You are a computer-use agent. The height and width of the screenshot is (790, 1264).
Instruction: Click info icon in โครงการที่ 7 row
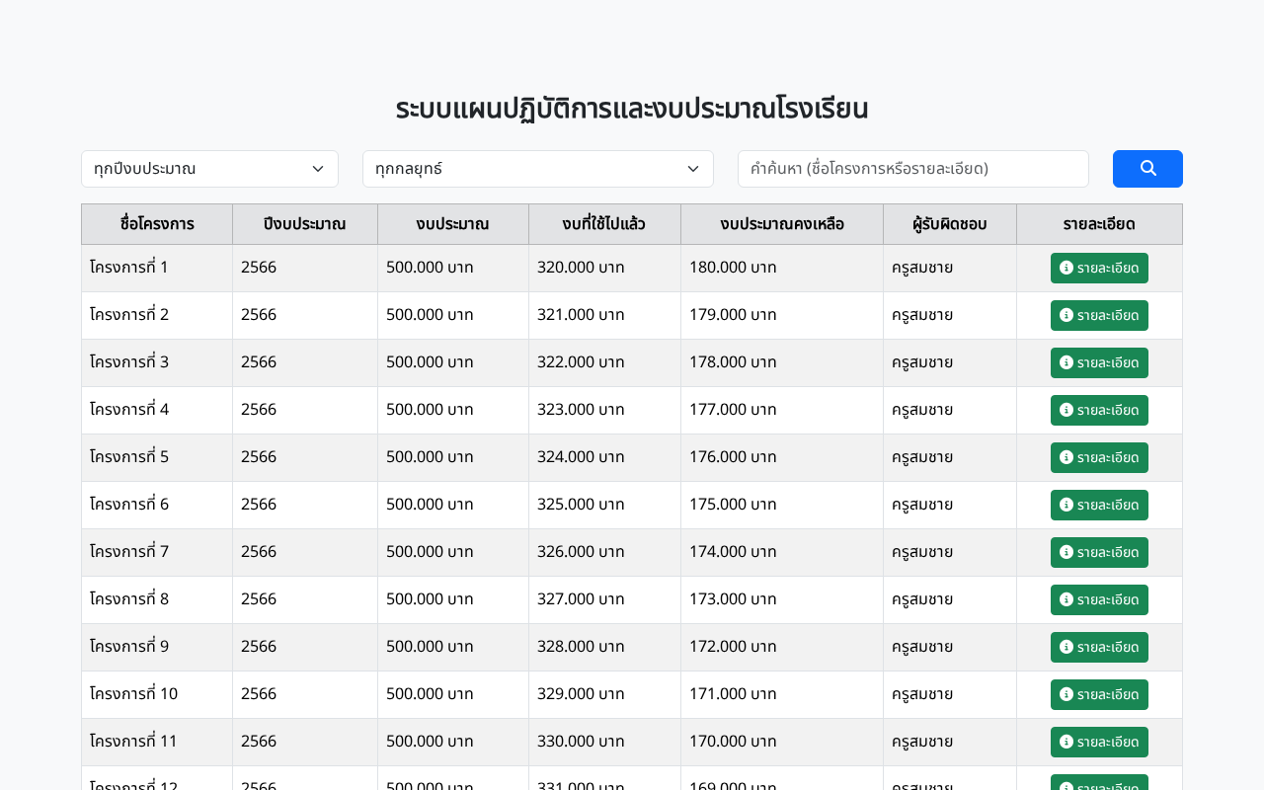pyautogui.click(x=1066, y=552)
